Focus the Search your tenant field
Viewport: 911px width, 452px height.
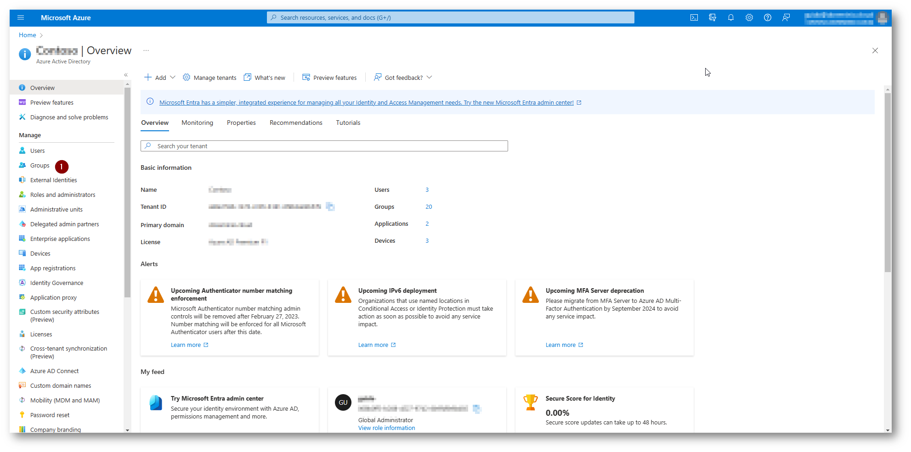(324, 146)
